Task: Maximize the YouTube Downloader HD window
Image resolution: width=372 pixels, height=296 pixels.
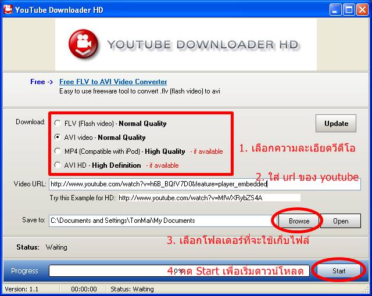Action: [349, 10]
